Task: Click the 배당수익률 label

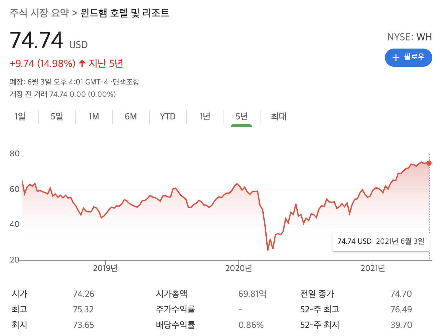Action: [x=175, y=325]
